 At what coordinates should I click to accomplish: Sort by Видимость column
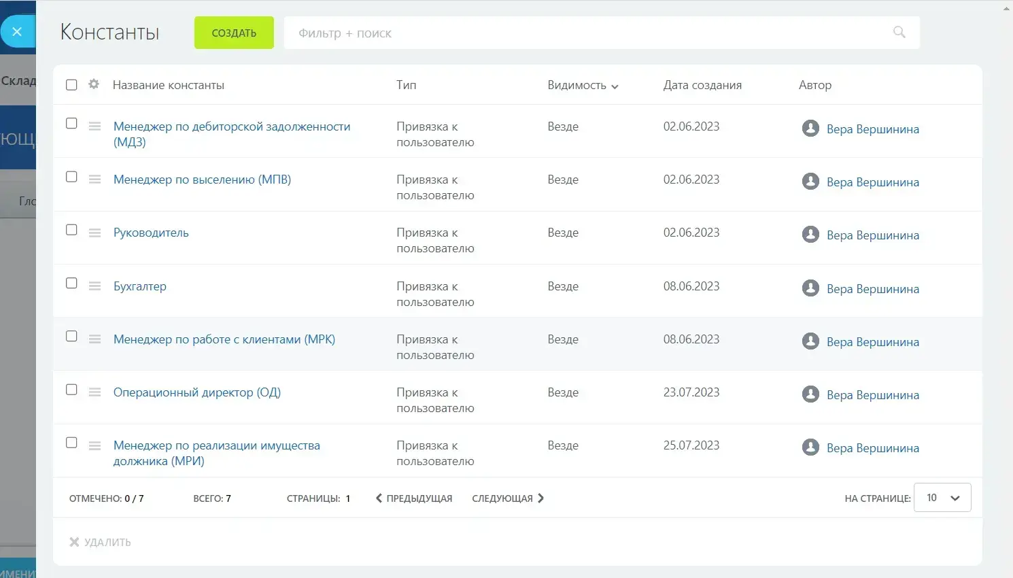point(583,86)
